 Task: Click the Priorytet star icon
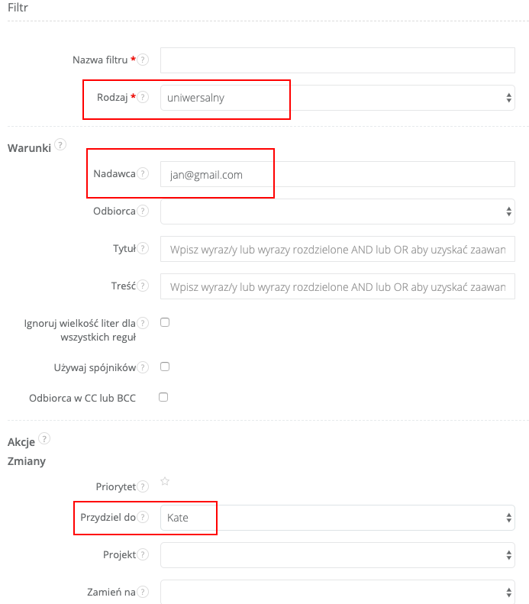[x=164, y=482]
